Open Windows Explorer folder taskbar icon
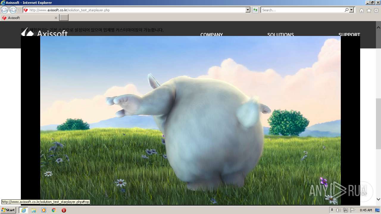381x214 pixels. coord(34,210)
